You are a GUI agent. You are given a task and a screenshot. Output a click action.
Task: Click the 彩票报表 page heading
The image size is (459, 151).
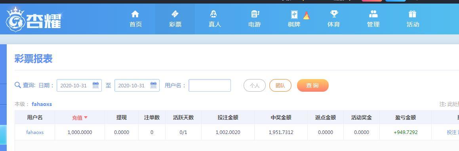(x=33, y=59)
